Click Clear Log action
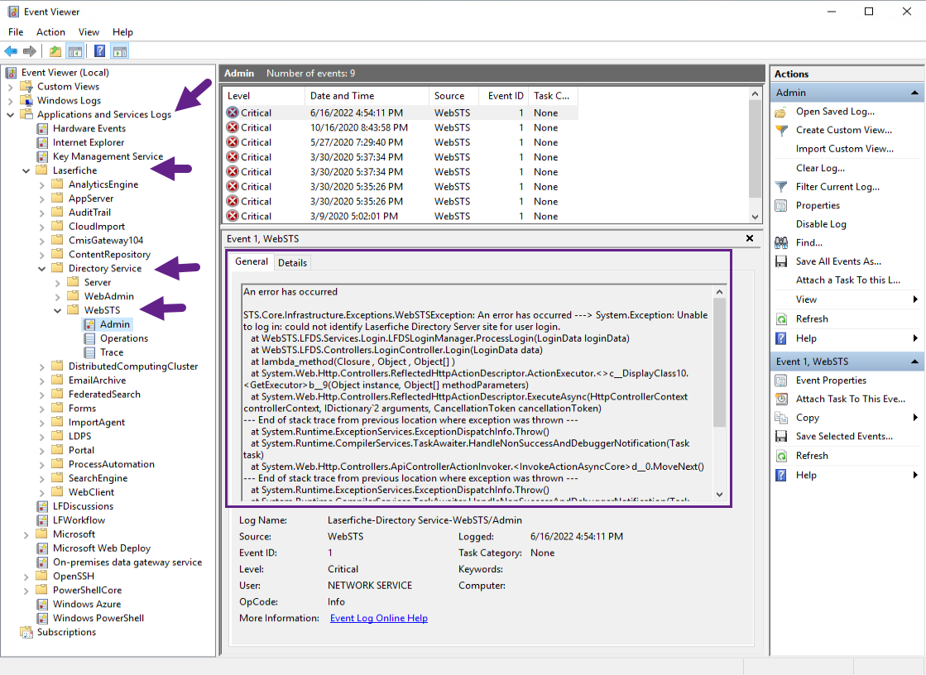926x675 pixels. point(820,168)
